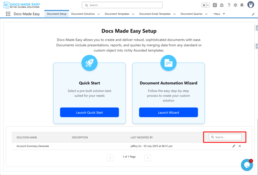Click the rocket icon above Quick Start
The width and height of the screenshot is (258, 175).
[89, 63]
